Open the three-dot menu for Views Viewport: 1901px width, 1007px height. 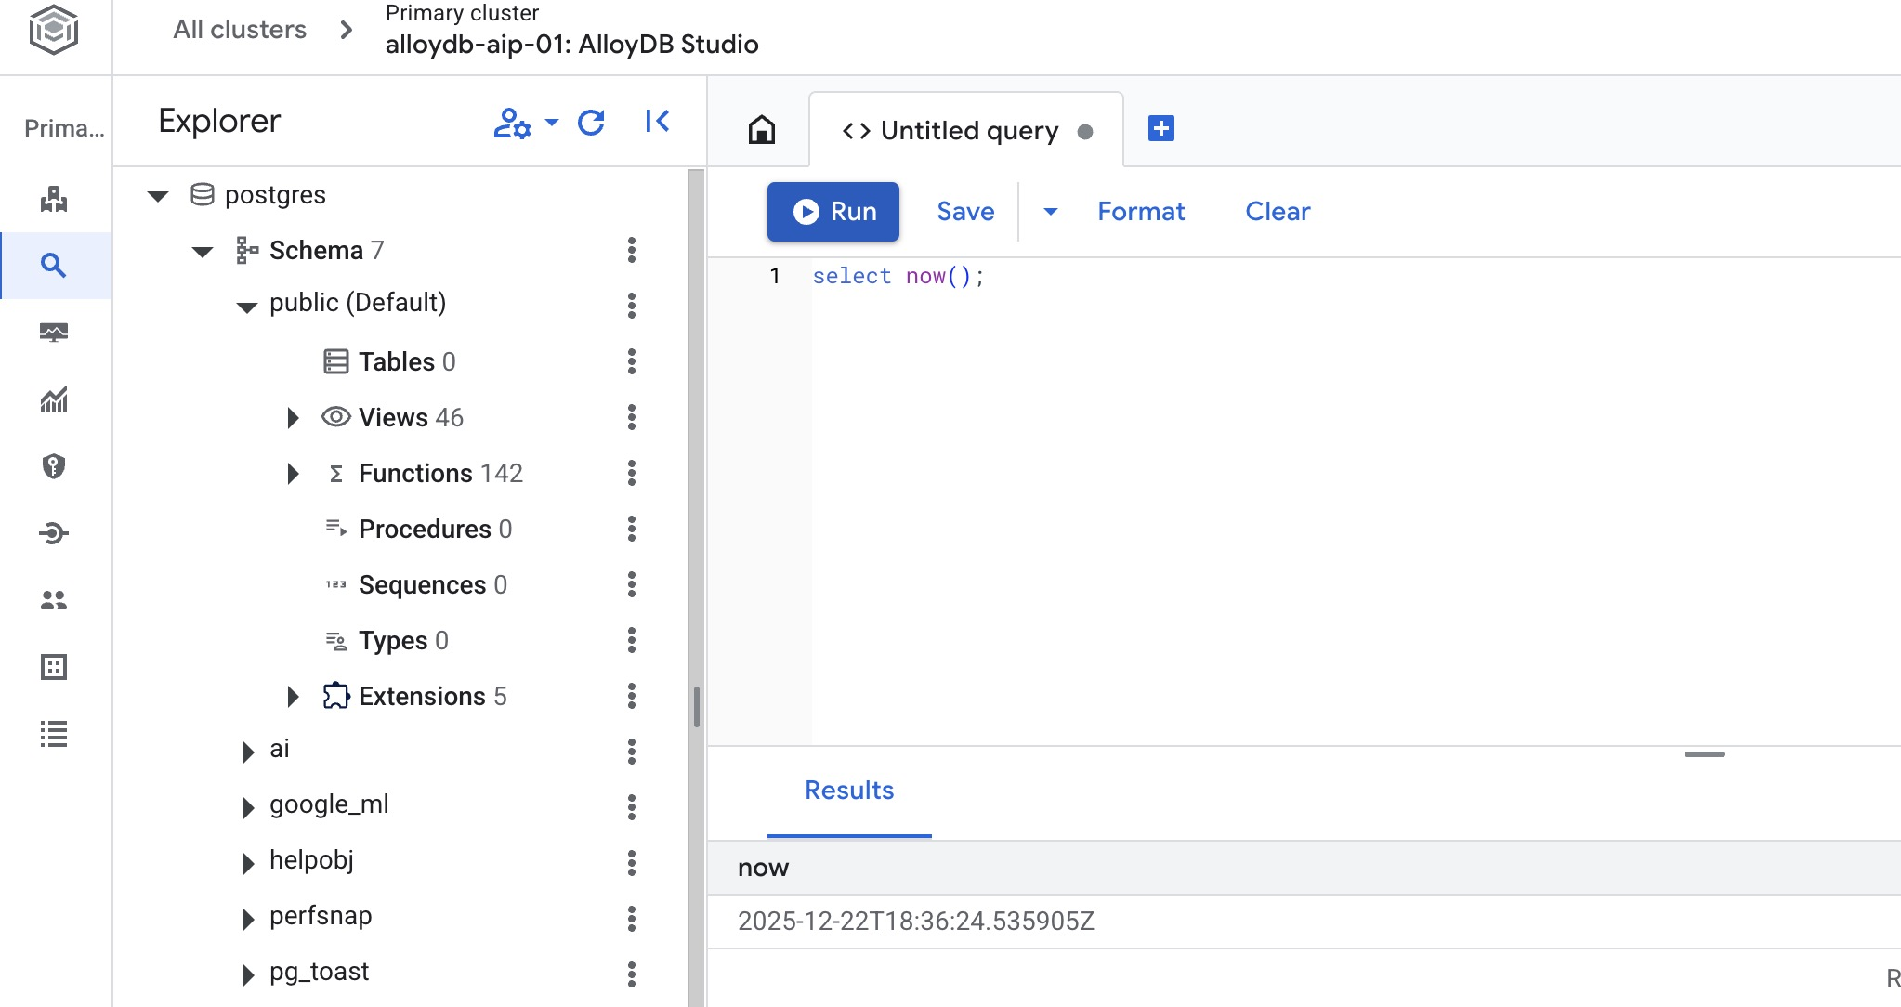pyautogui.click(x=632, y=417)
